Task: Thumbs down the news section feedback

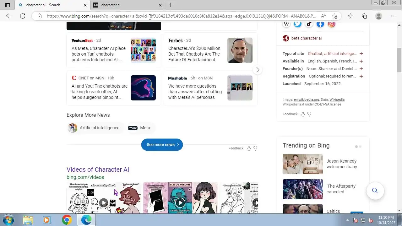Action: tap(255, 148)
